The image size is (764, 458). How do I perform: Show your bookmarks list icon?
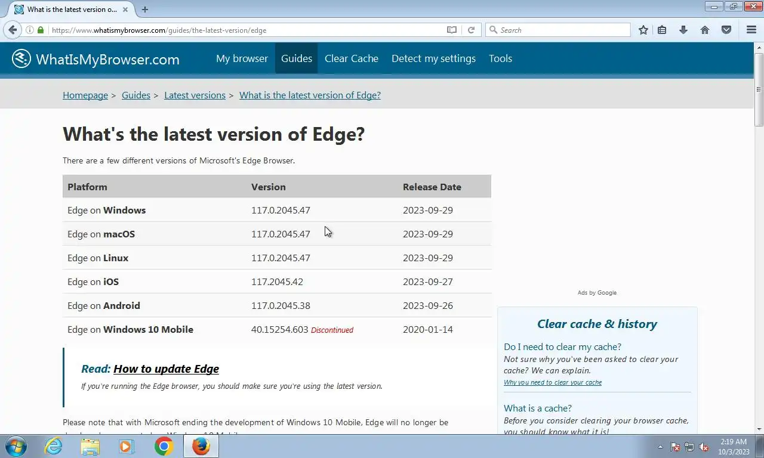point(662,30)
